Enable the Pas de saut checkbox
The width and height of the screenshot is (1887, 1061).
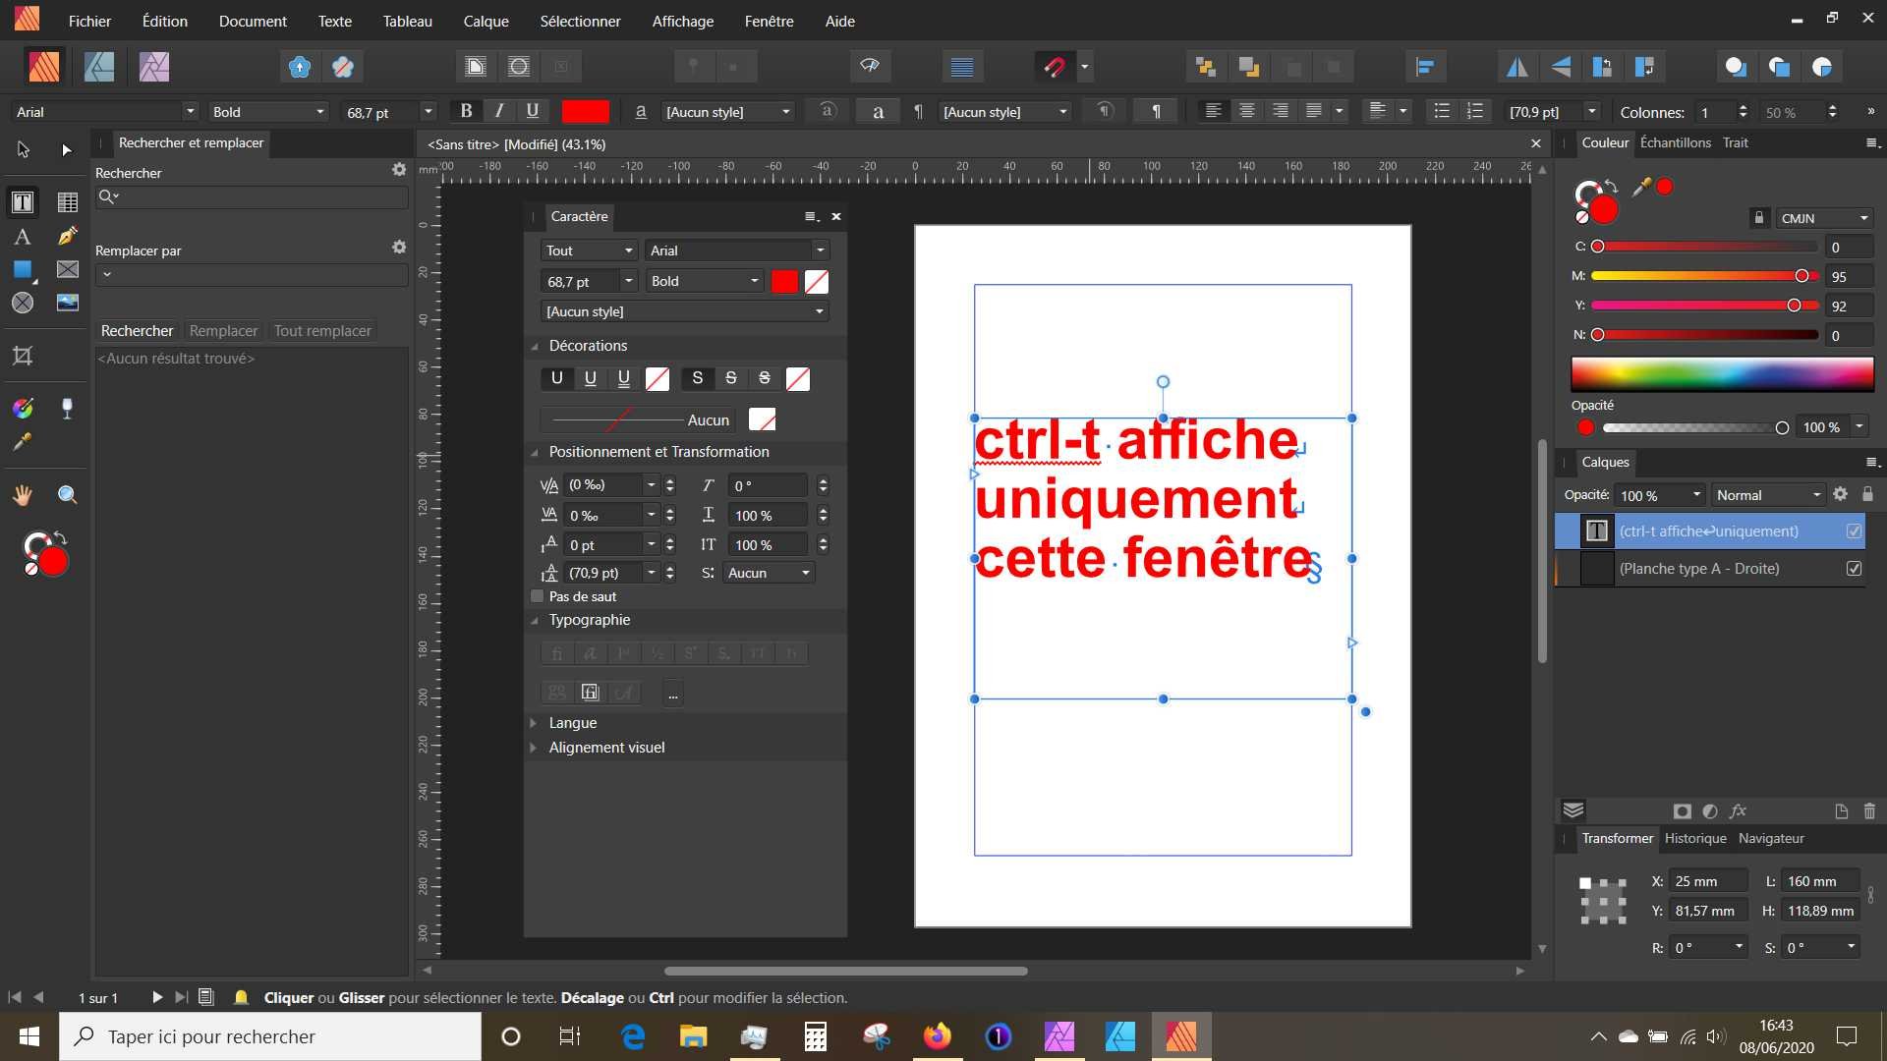pos(538,596)
